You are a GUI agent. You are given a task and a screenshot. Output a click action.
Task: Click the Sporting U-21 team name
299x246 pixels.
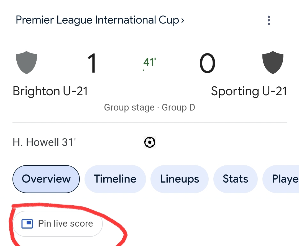tap(249, 91)
